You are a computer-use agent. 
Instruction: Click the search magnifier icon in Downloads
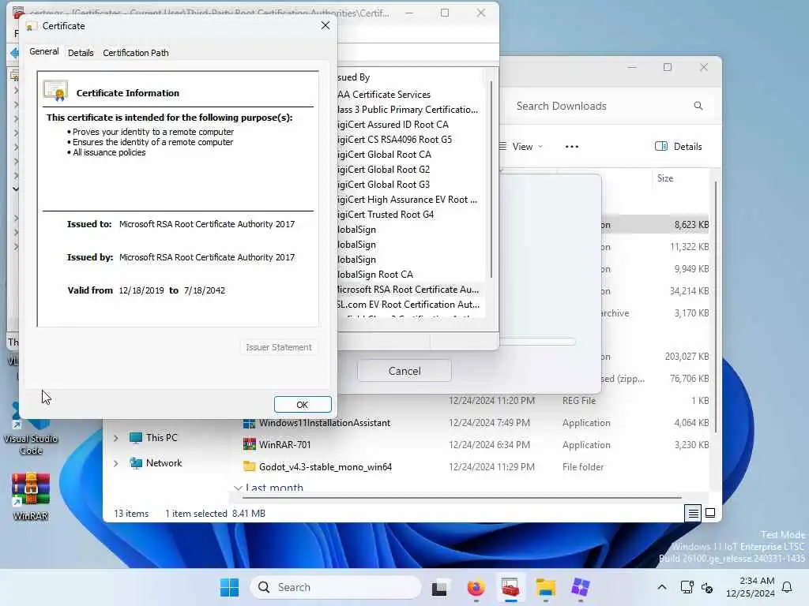coord(698,106)
